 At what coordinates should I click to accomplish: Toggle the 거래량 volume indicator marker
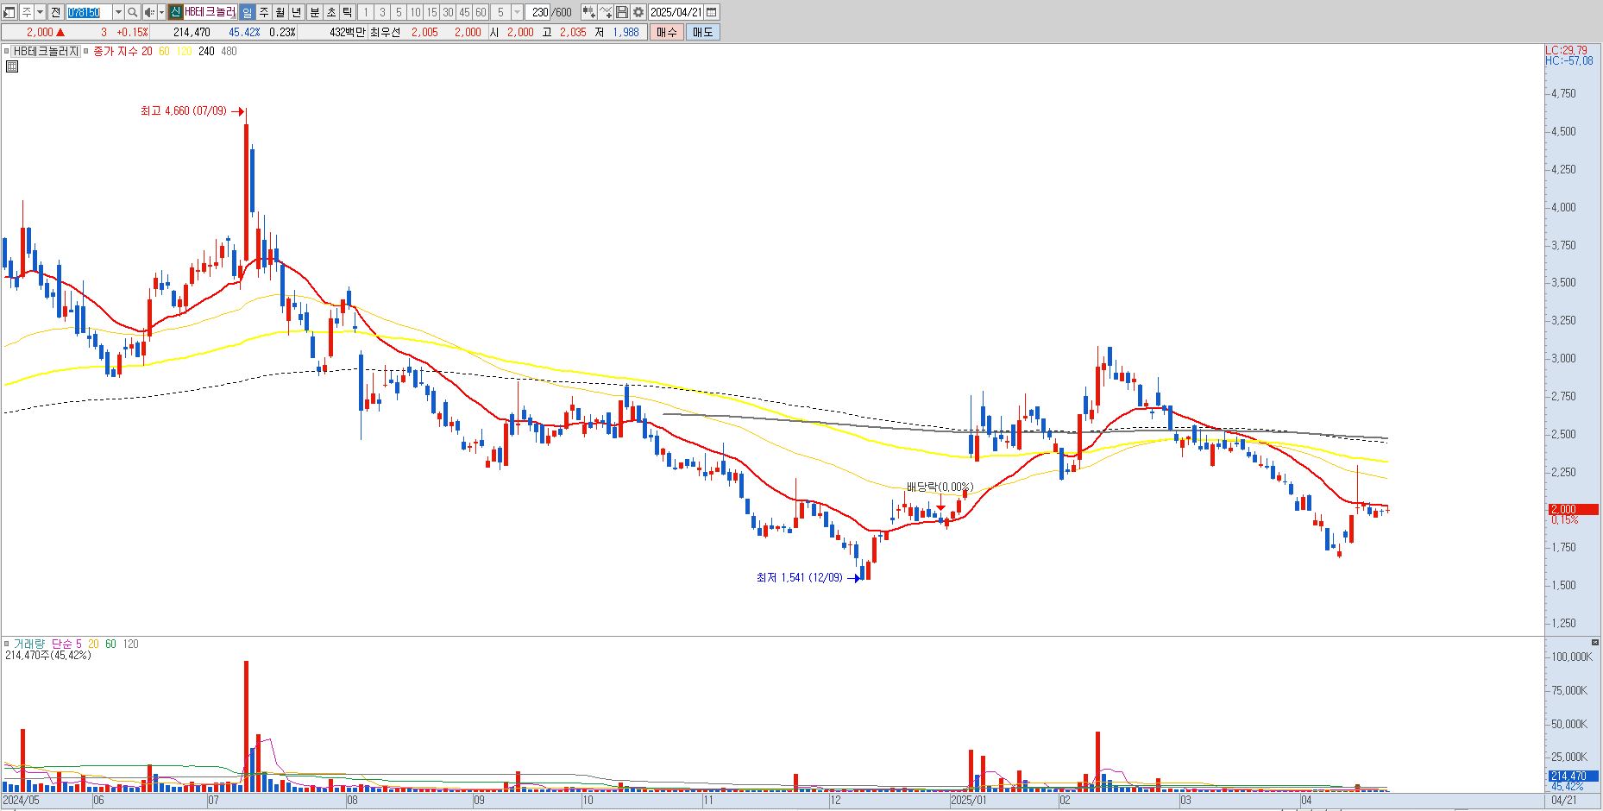[x=7, y=644]
